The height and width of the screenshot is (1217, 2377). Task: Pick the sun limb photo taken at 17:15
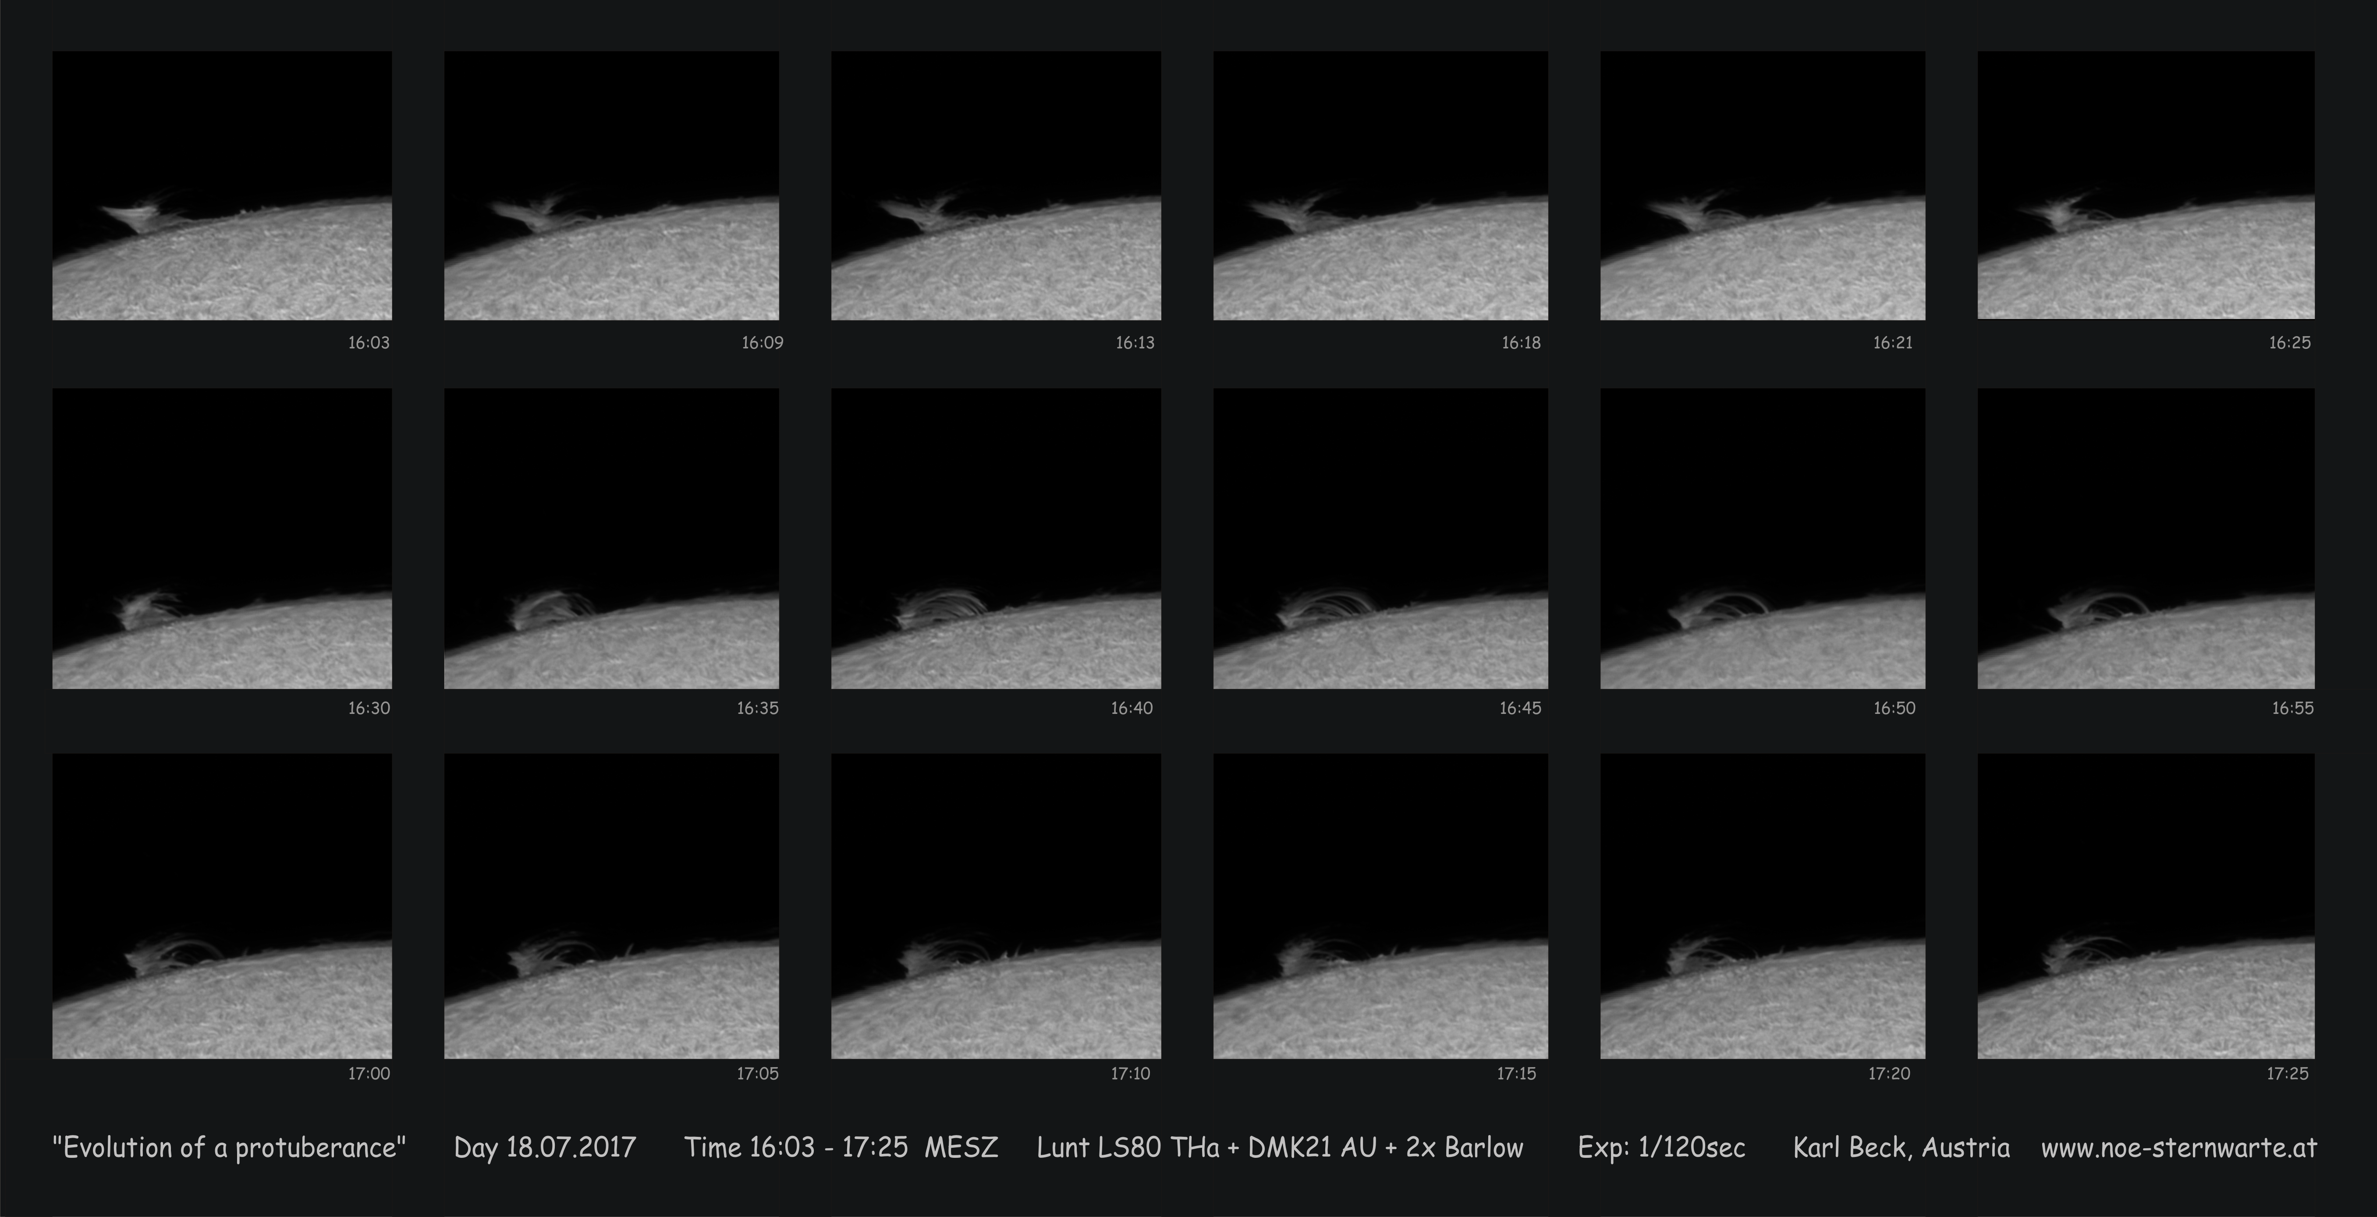coord(1380,906)
